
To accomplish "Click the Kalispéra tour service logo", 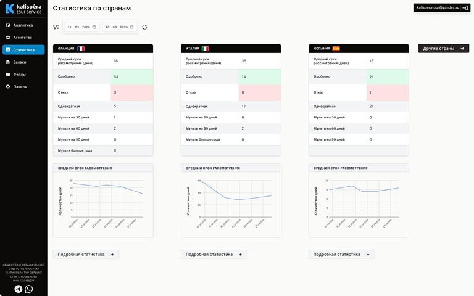I will (23, 9).
